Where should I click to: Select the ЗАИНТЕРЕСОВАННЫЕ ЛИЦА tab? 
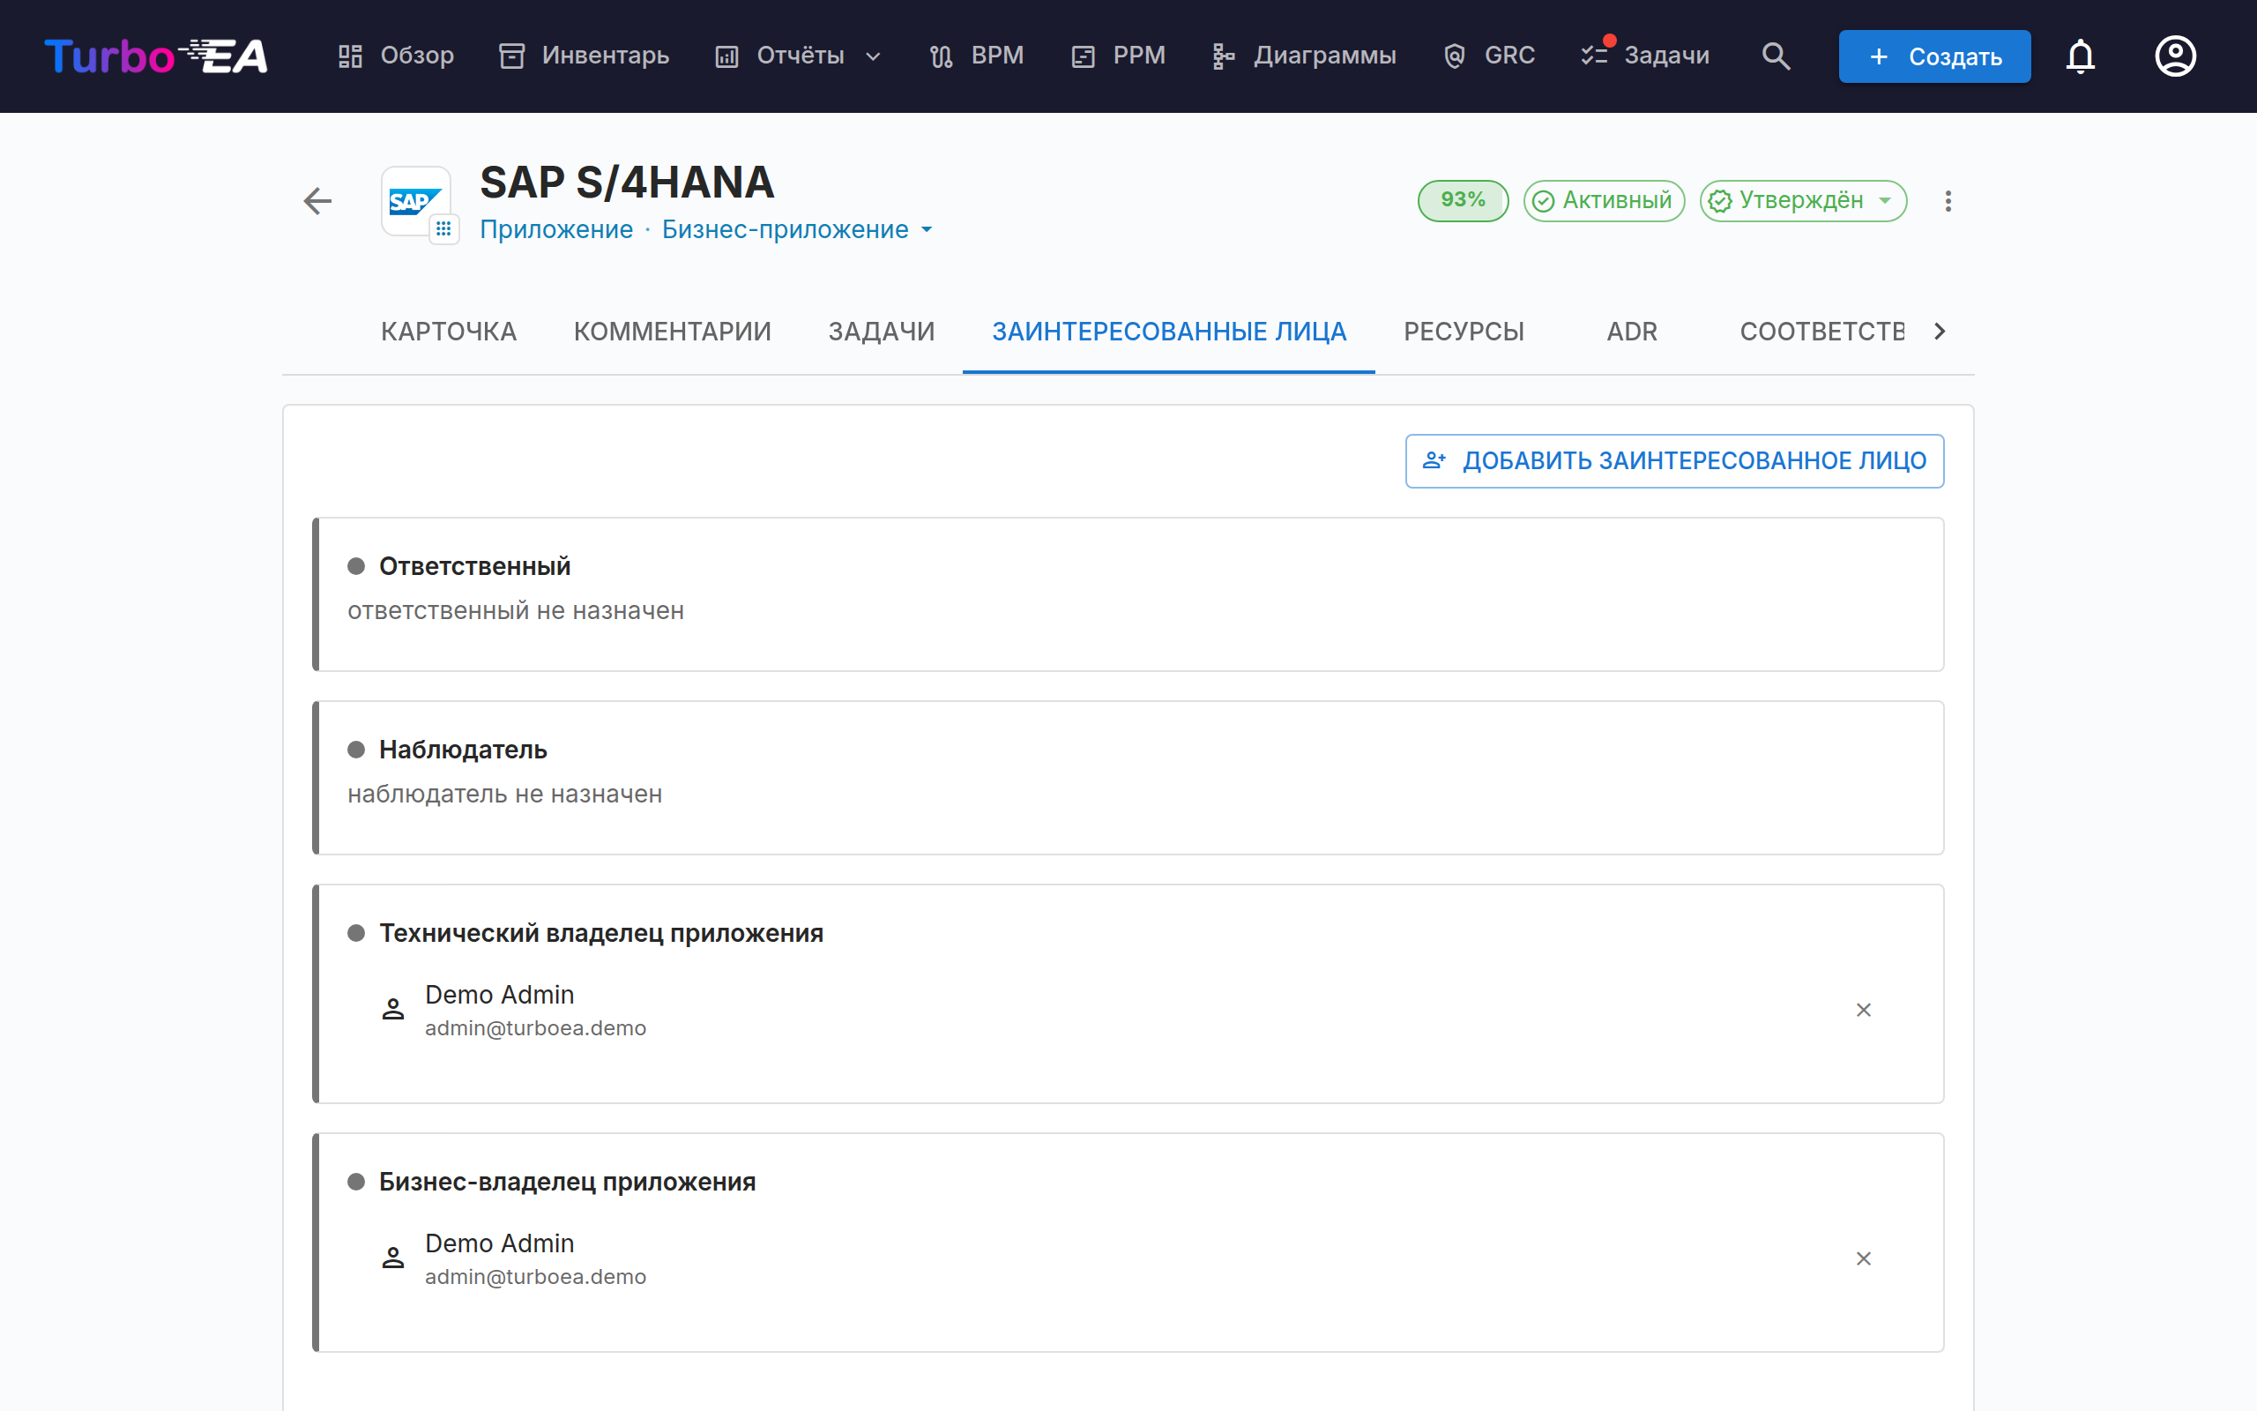click(1168, 332)
